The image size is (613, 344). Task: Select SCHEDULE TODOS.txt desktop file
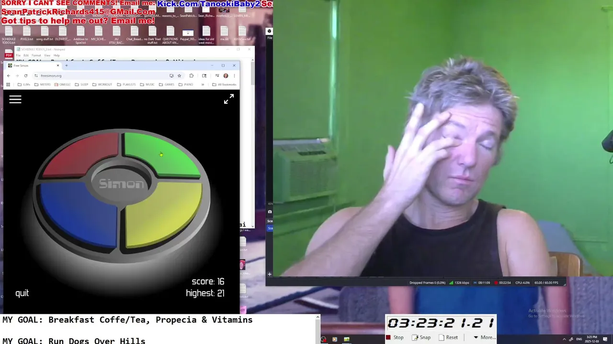coord(9,35)
